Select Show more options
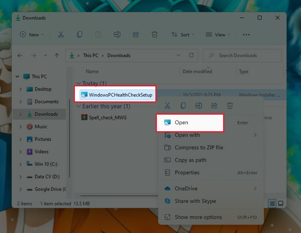 211,217
